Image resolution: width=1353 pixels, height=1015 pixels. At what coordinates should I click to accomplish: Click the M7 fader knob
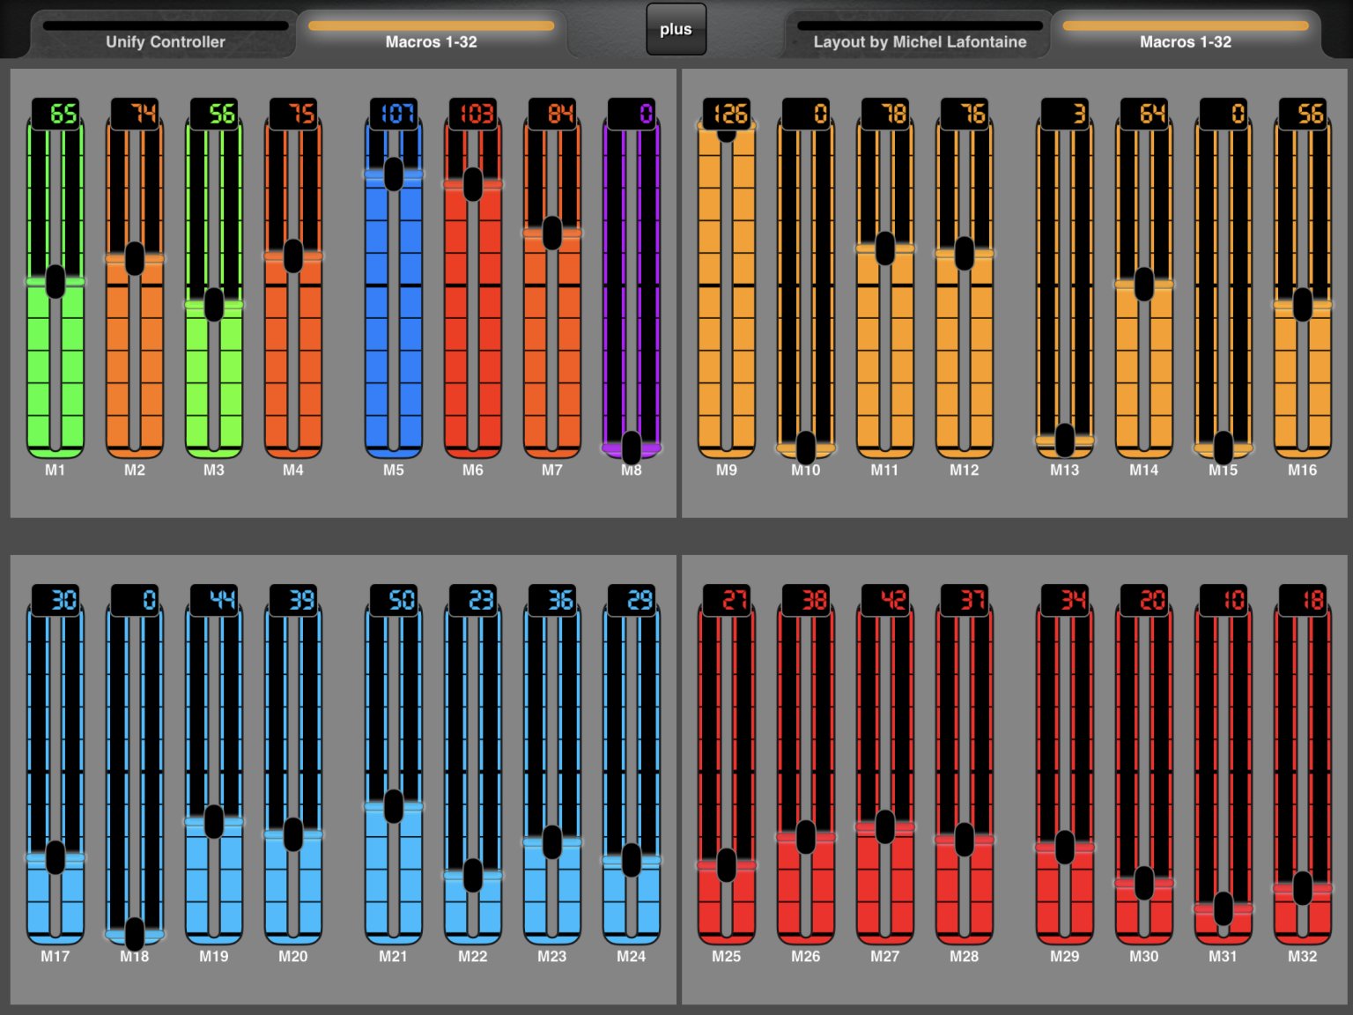(x=552, y=233)
